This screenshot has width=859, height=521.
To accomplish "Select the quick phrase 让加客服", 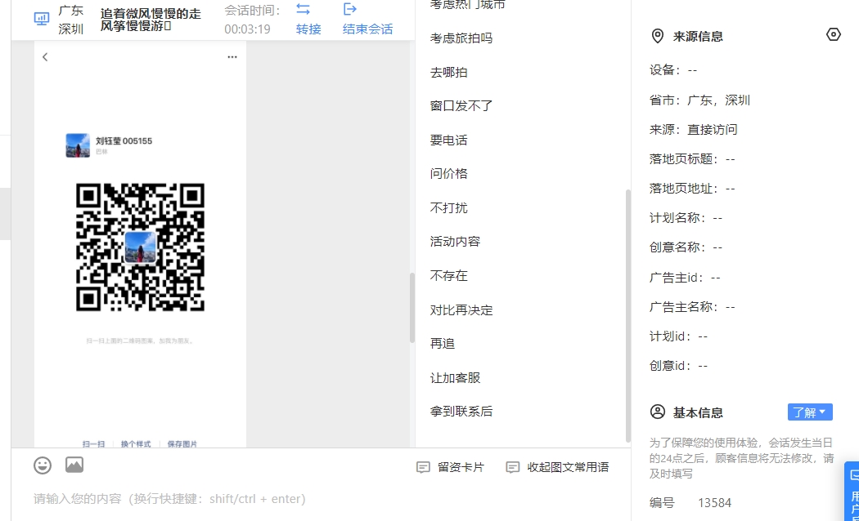I will click(455, 378).
